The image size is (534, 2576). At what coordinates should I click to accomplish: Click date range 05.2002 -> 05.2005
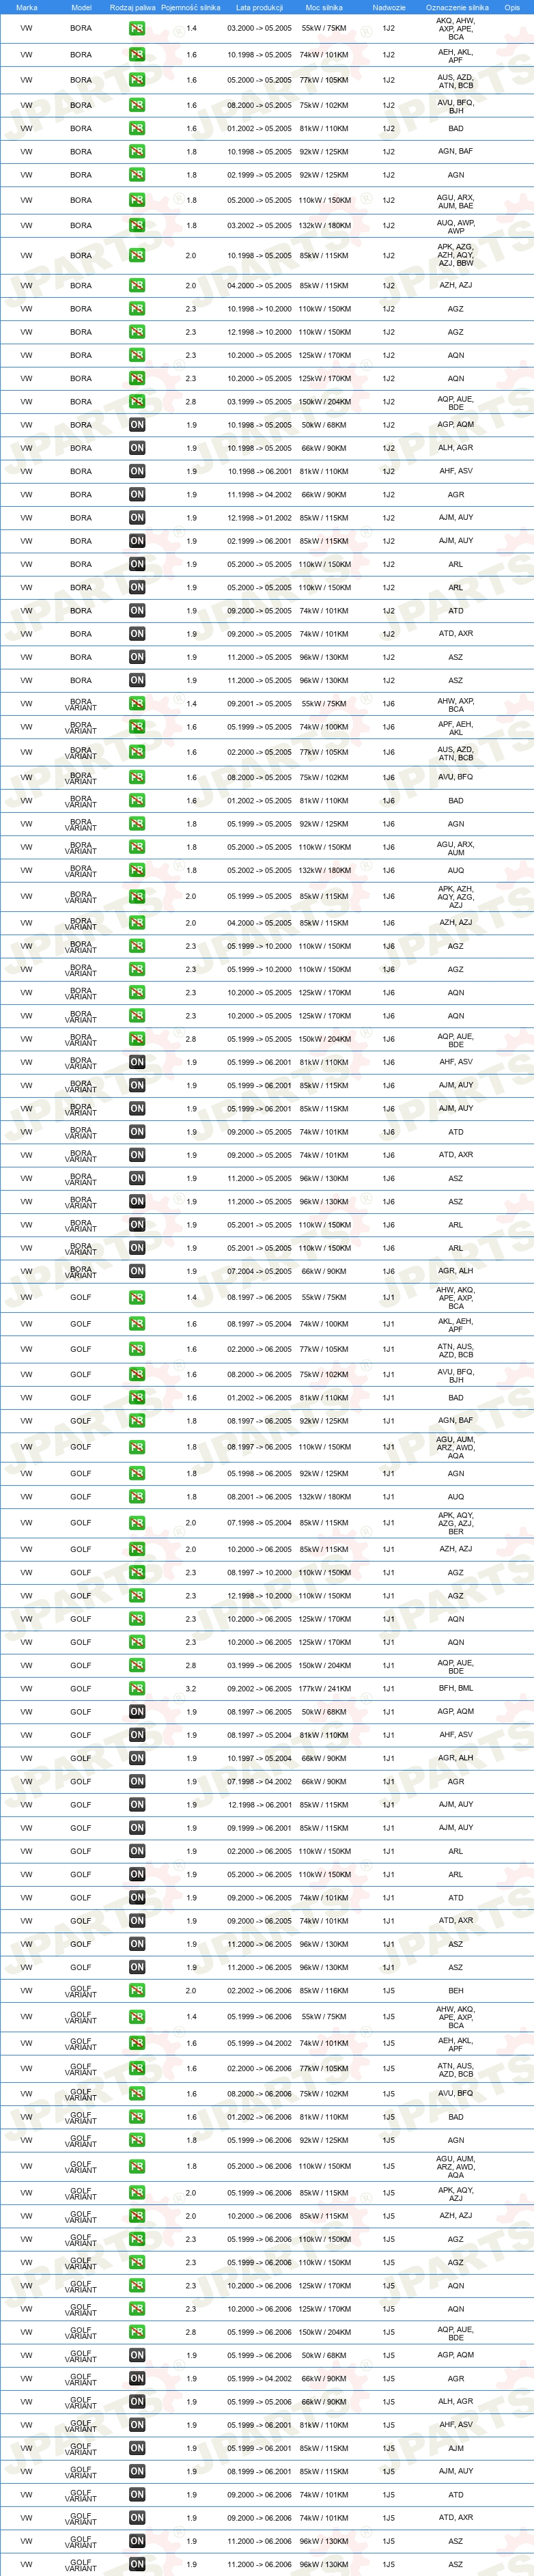(259, 871)
